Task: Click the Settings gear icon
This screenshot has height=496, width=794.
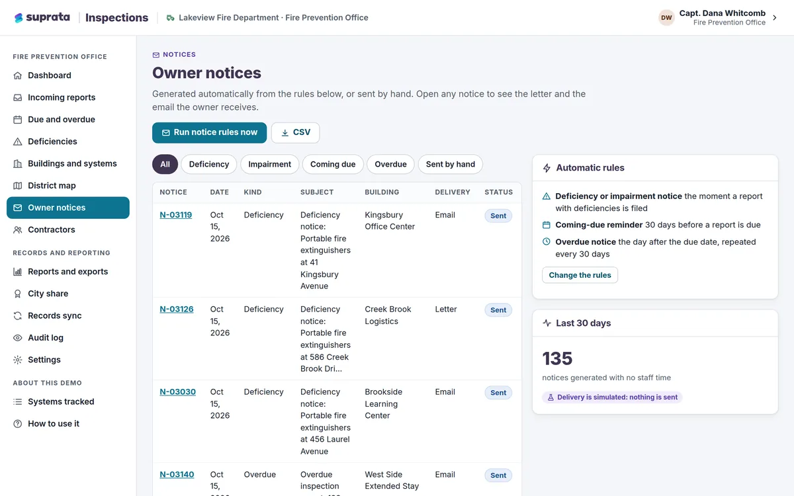Action: pos(18,360)
